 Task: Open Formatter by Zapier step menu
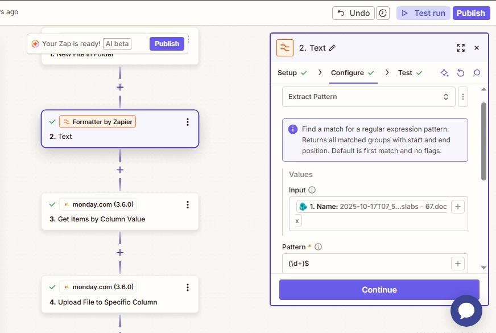click(x=188, y=122)
